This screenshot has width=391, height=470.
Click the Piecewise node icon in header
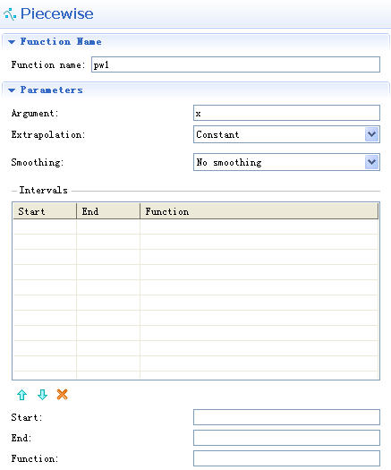[10, 14]
